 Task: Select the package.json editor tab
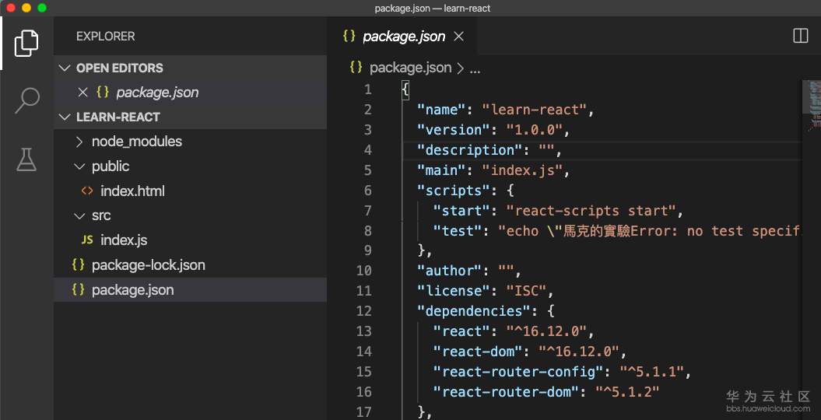pyautogui.click(x=403, y=37)
